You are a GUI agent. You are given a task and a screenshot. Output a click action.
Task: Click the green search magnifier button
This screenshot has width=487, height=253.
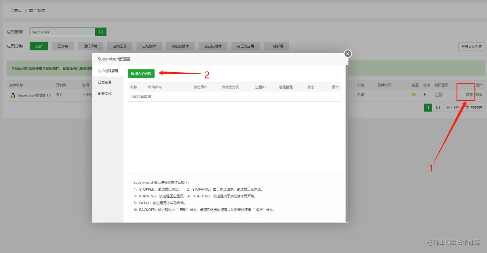coord(101,32)
